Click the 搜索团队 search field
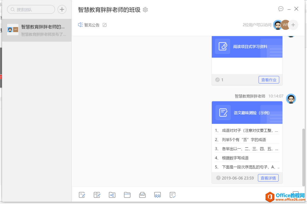307x204 pixels. 31,10
